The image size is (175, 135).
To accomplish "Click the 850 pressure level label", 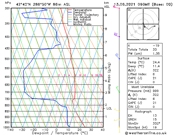I will pyautogui.click(x=8, y=111).
